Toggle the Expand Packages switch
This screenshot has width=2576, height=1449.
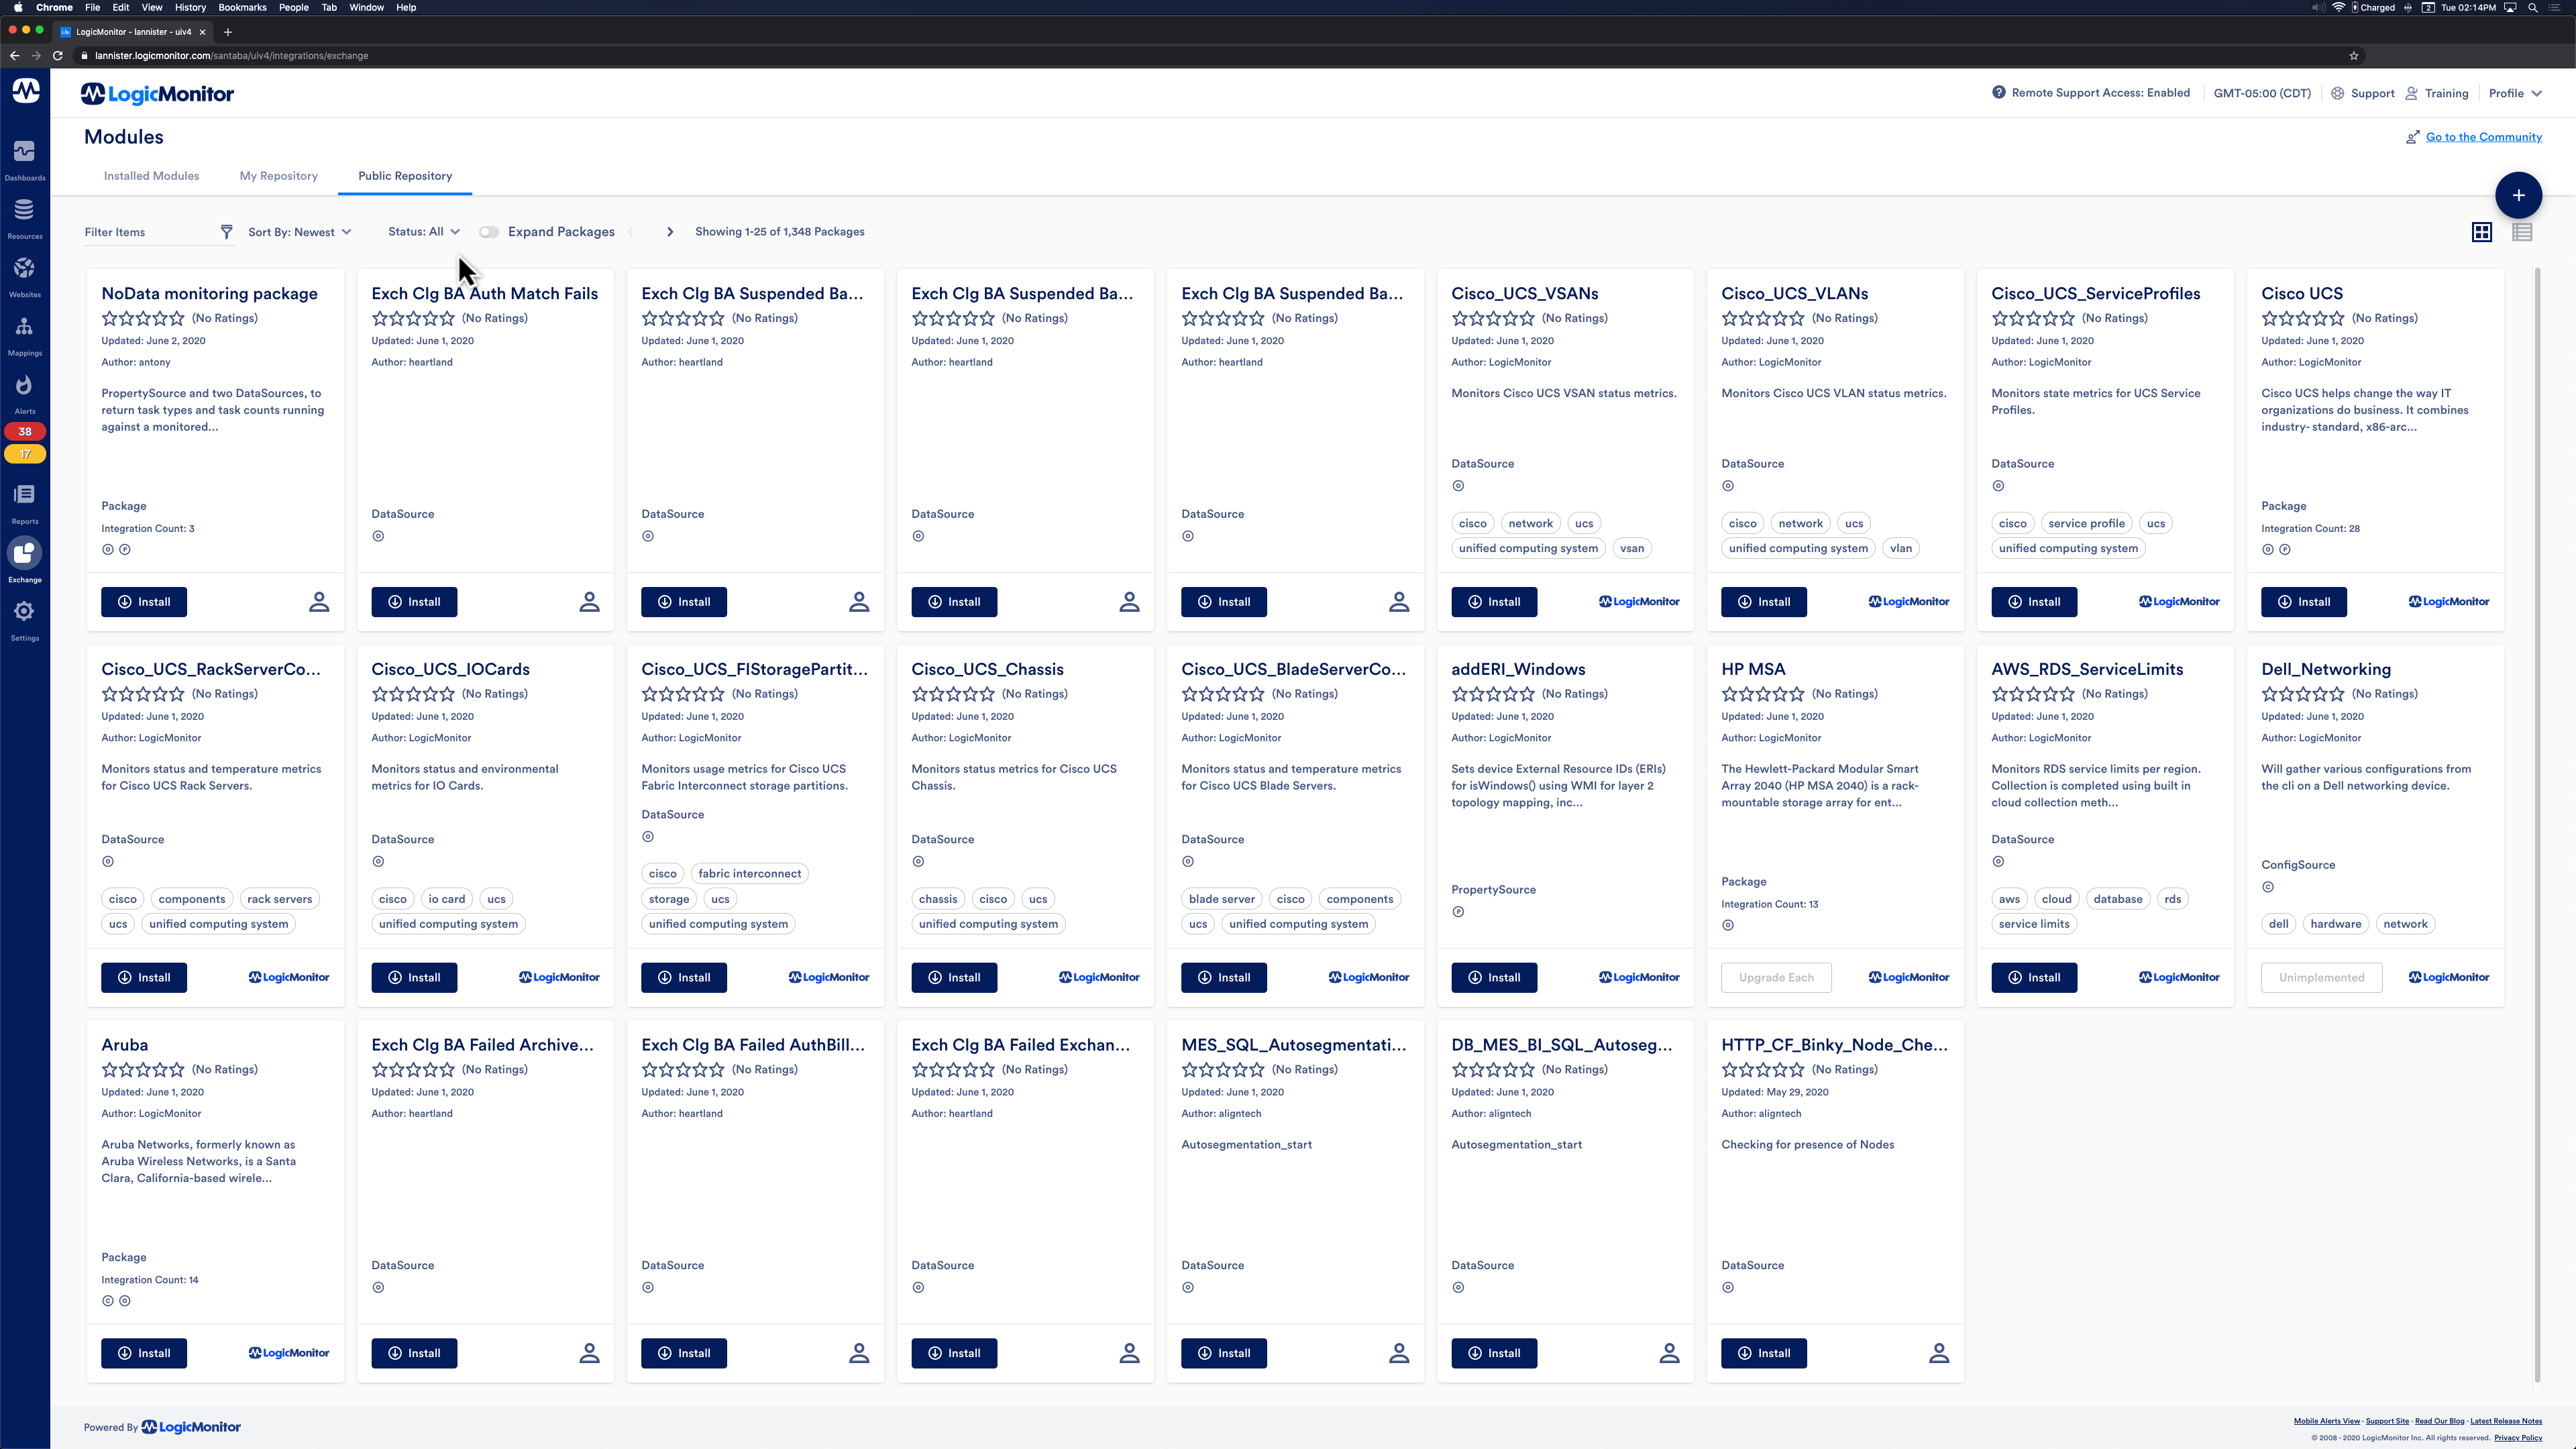(488, 231)
